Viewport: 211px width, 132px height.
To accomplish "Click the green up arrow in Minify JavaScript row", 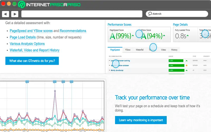I will point(186,70).
